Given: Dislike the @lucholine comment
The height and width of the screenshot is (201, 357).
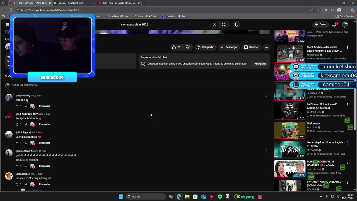Looking at the screenshot, I should 26,106.
